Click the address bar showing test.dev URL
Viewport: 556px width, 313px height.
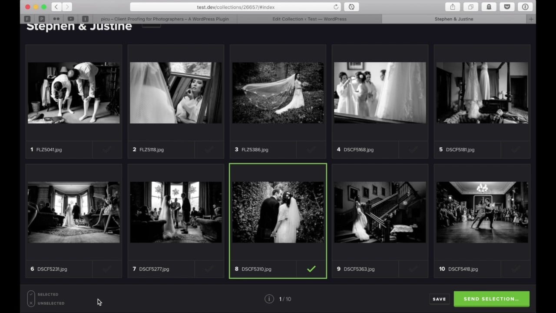coord(235,7)
